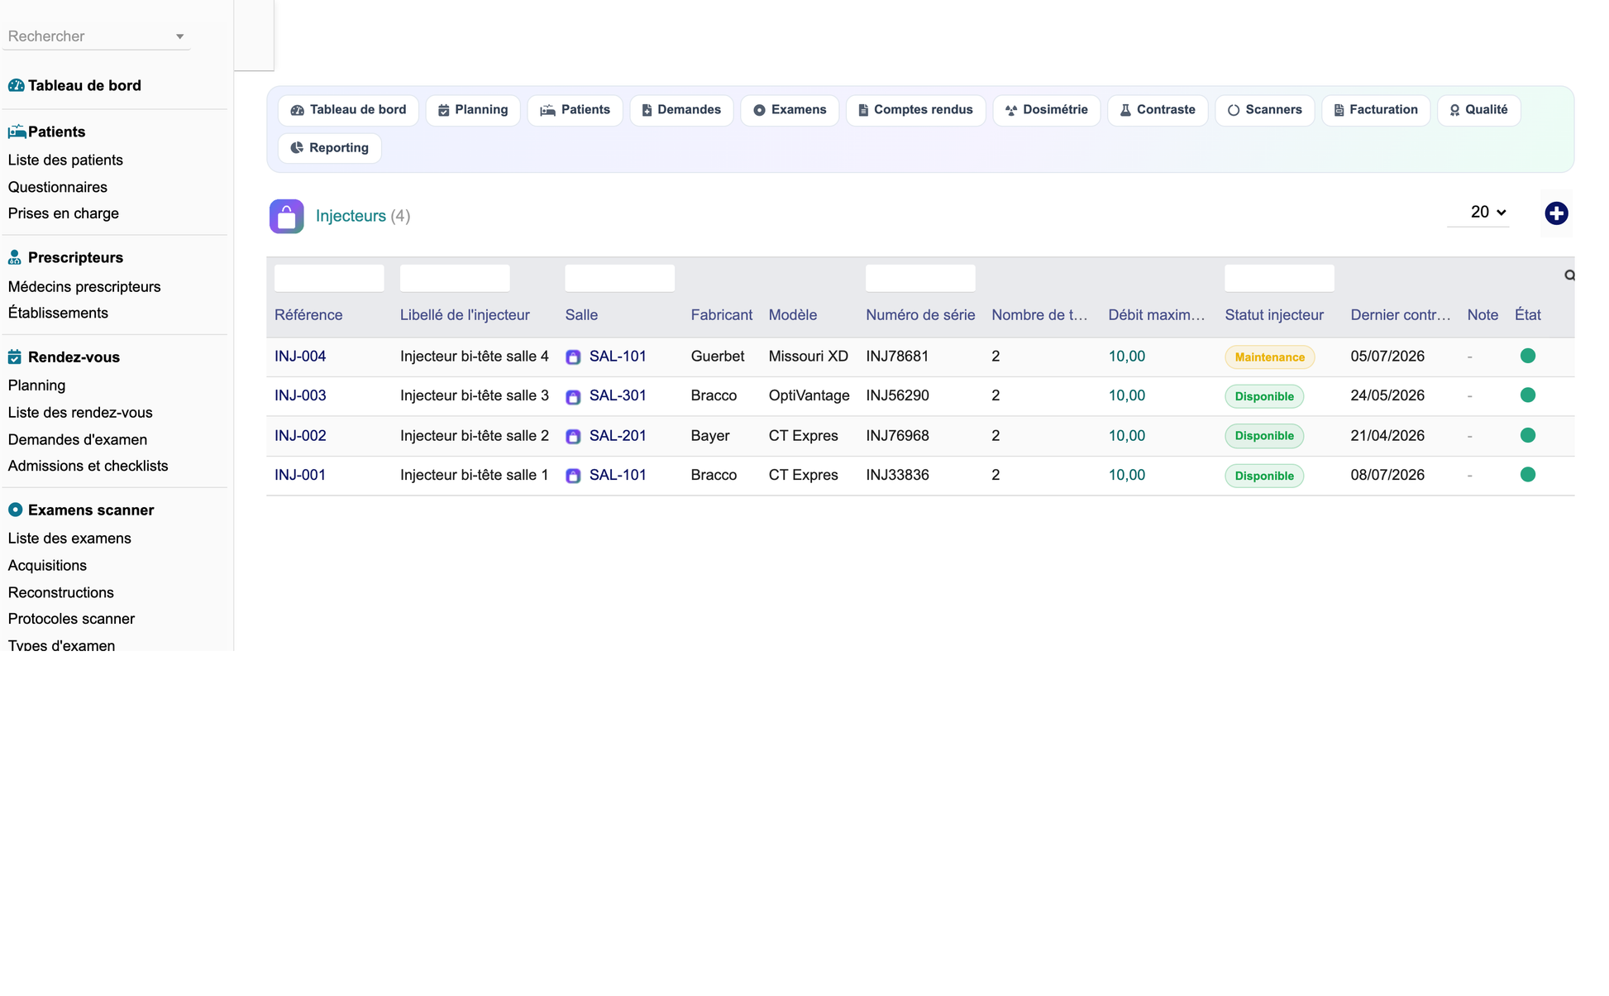
Task: Open Liste des patients in sidebar
Action: (65, 160)
